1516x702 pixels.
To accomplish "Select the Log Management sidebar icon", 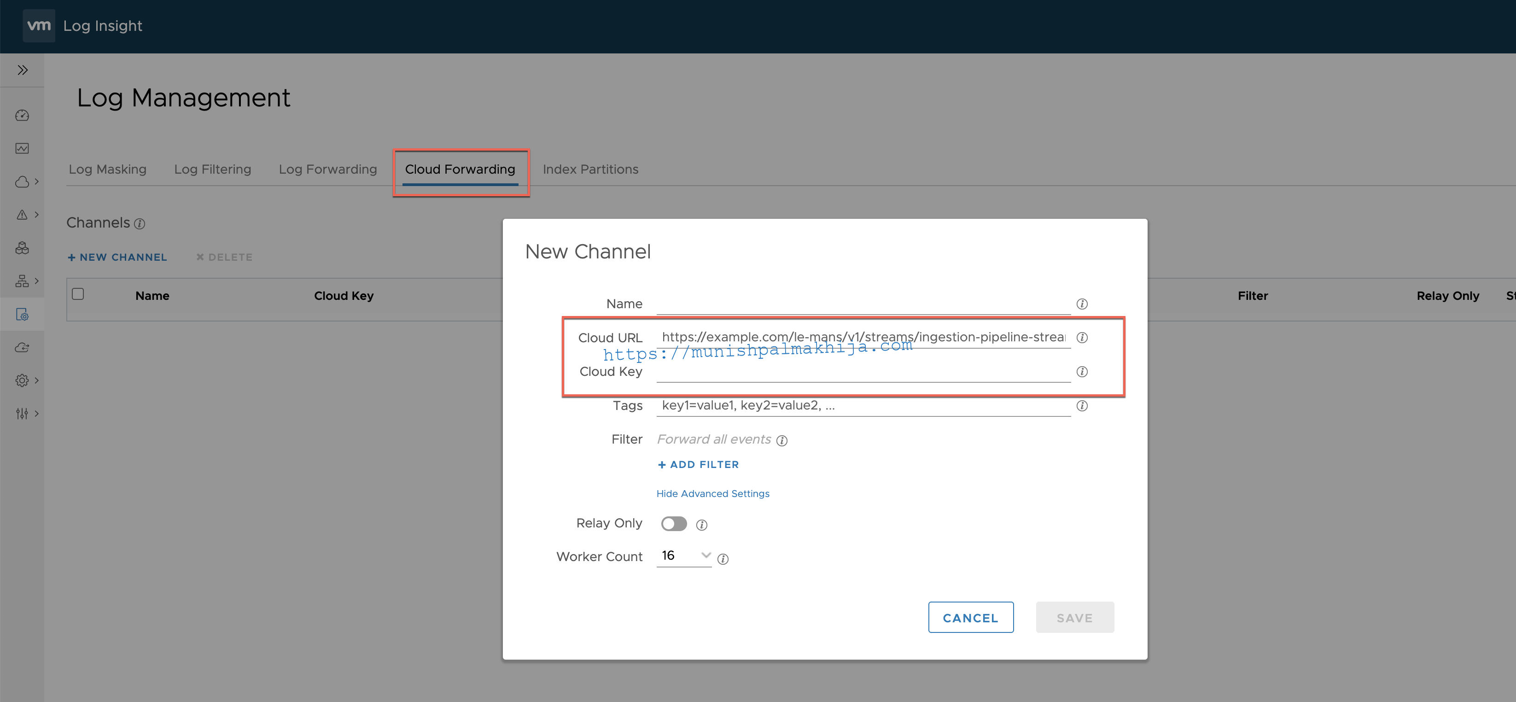I will coord(23,314).
